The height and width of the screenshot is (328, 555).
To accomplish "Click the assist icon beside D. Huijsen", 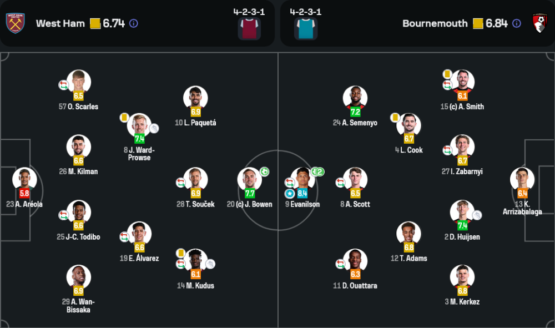I will (x=477, y=215).
